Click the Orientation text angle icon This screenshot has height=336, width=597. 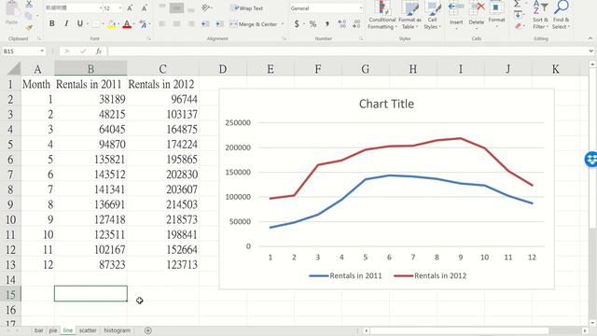206,7
